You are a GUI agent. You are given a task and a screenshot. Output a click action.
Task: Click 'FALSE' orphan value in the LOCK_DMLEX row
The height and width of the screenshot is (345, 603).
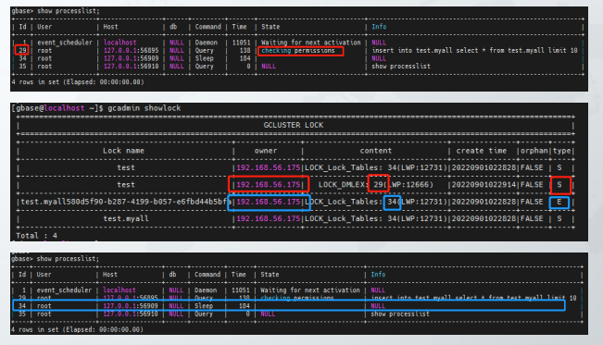pyautogui.click(x=532, y=185)
